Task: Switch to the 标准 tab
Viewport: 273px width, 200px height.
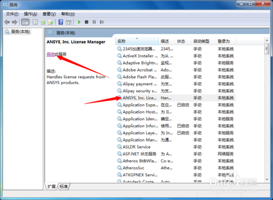Action: pyautogui.click(x=63, y=186)
